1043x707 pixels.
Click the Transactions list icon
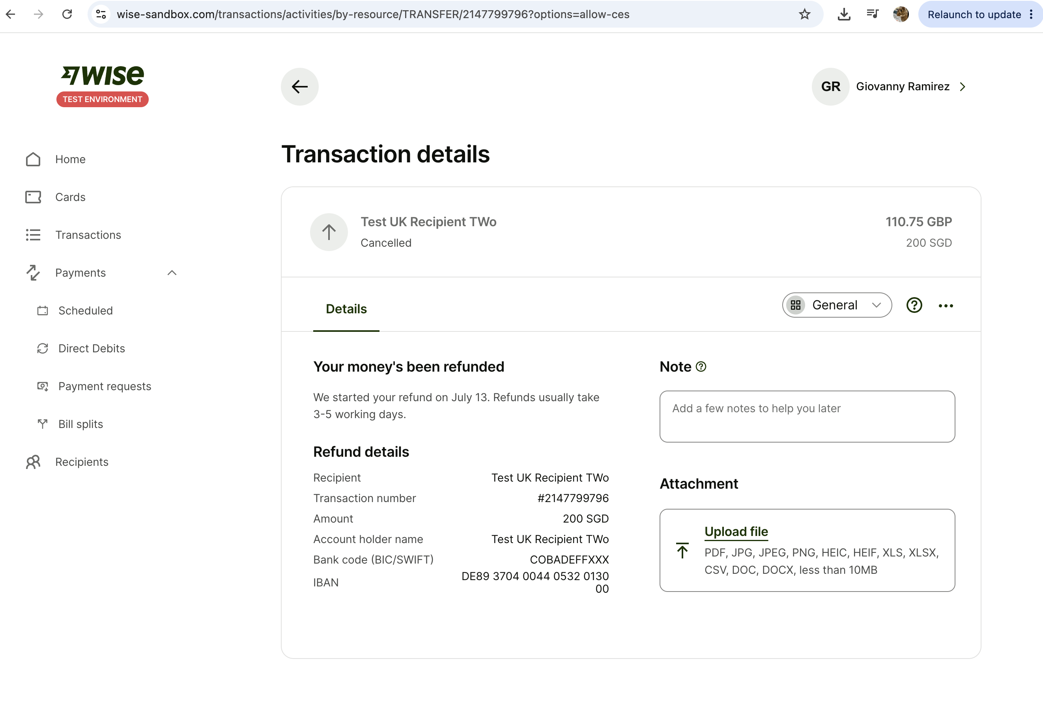tap(33, 235)
